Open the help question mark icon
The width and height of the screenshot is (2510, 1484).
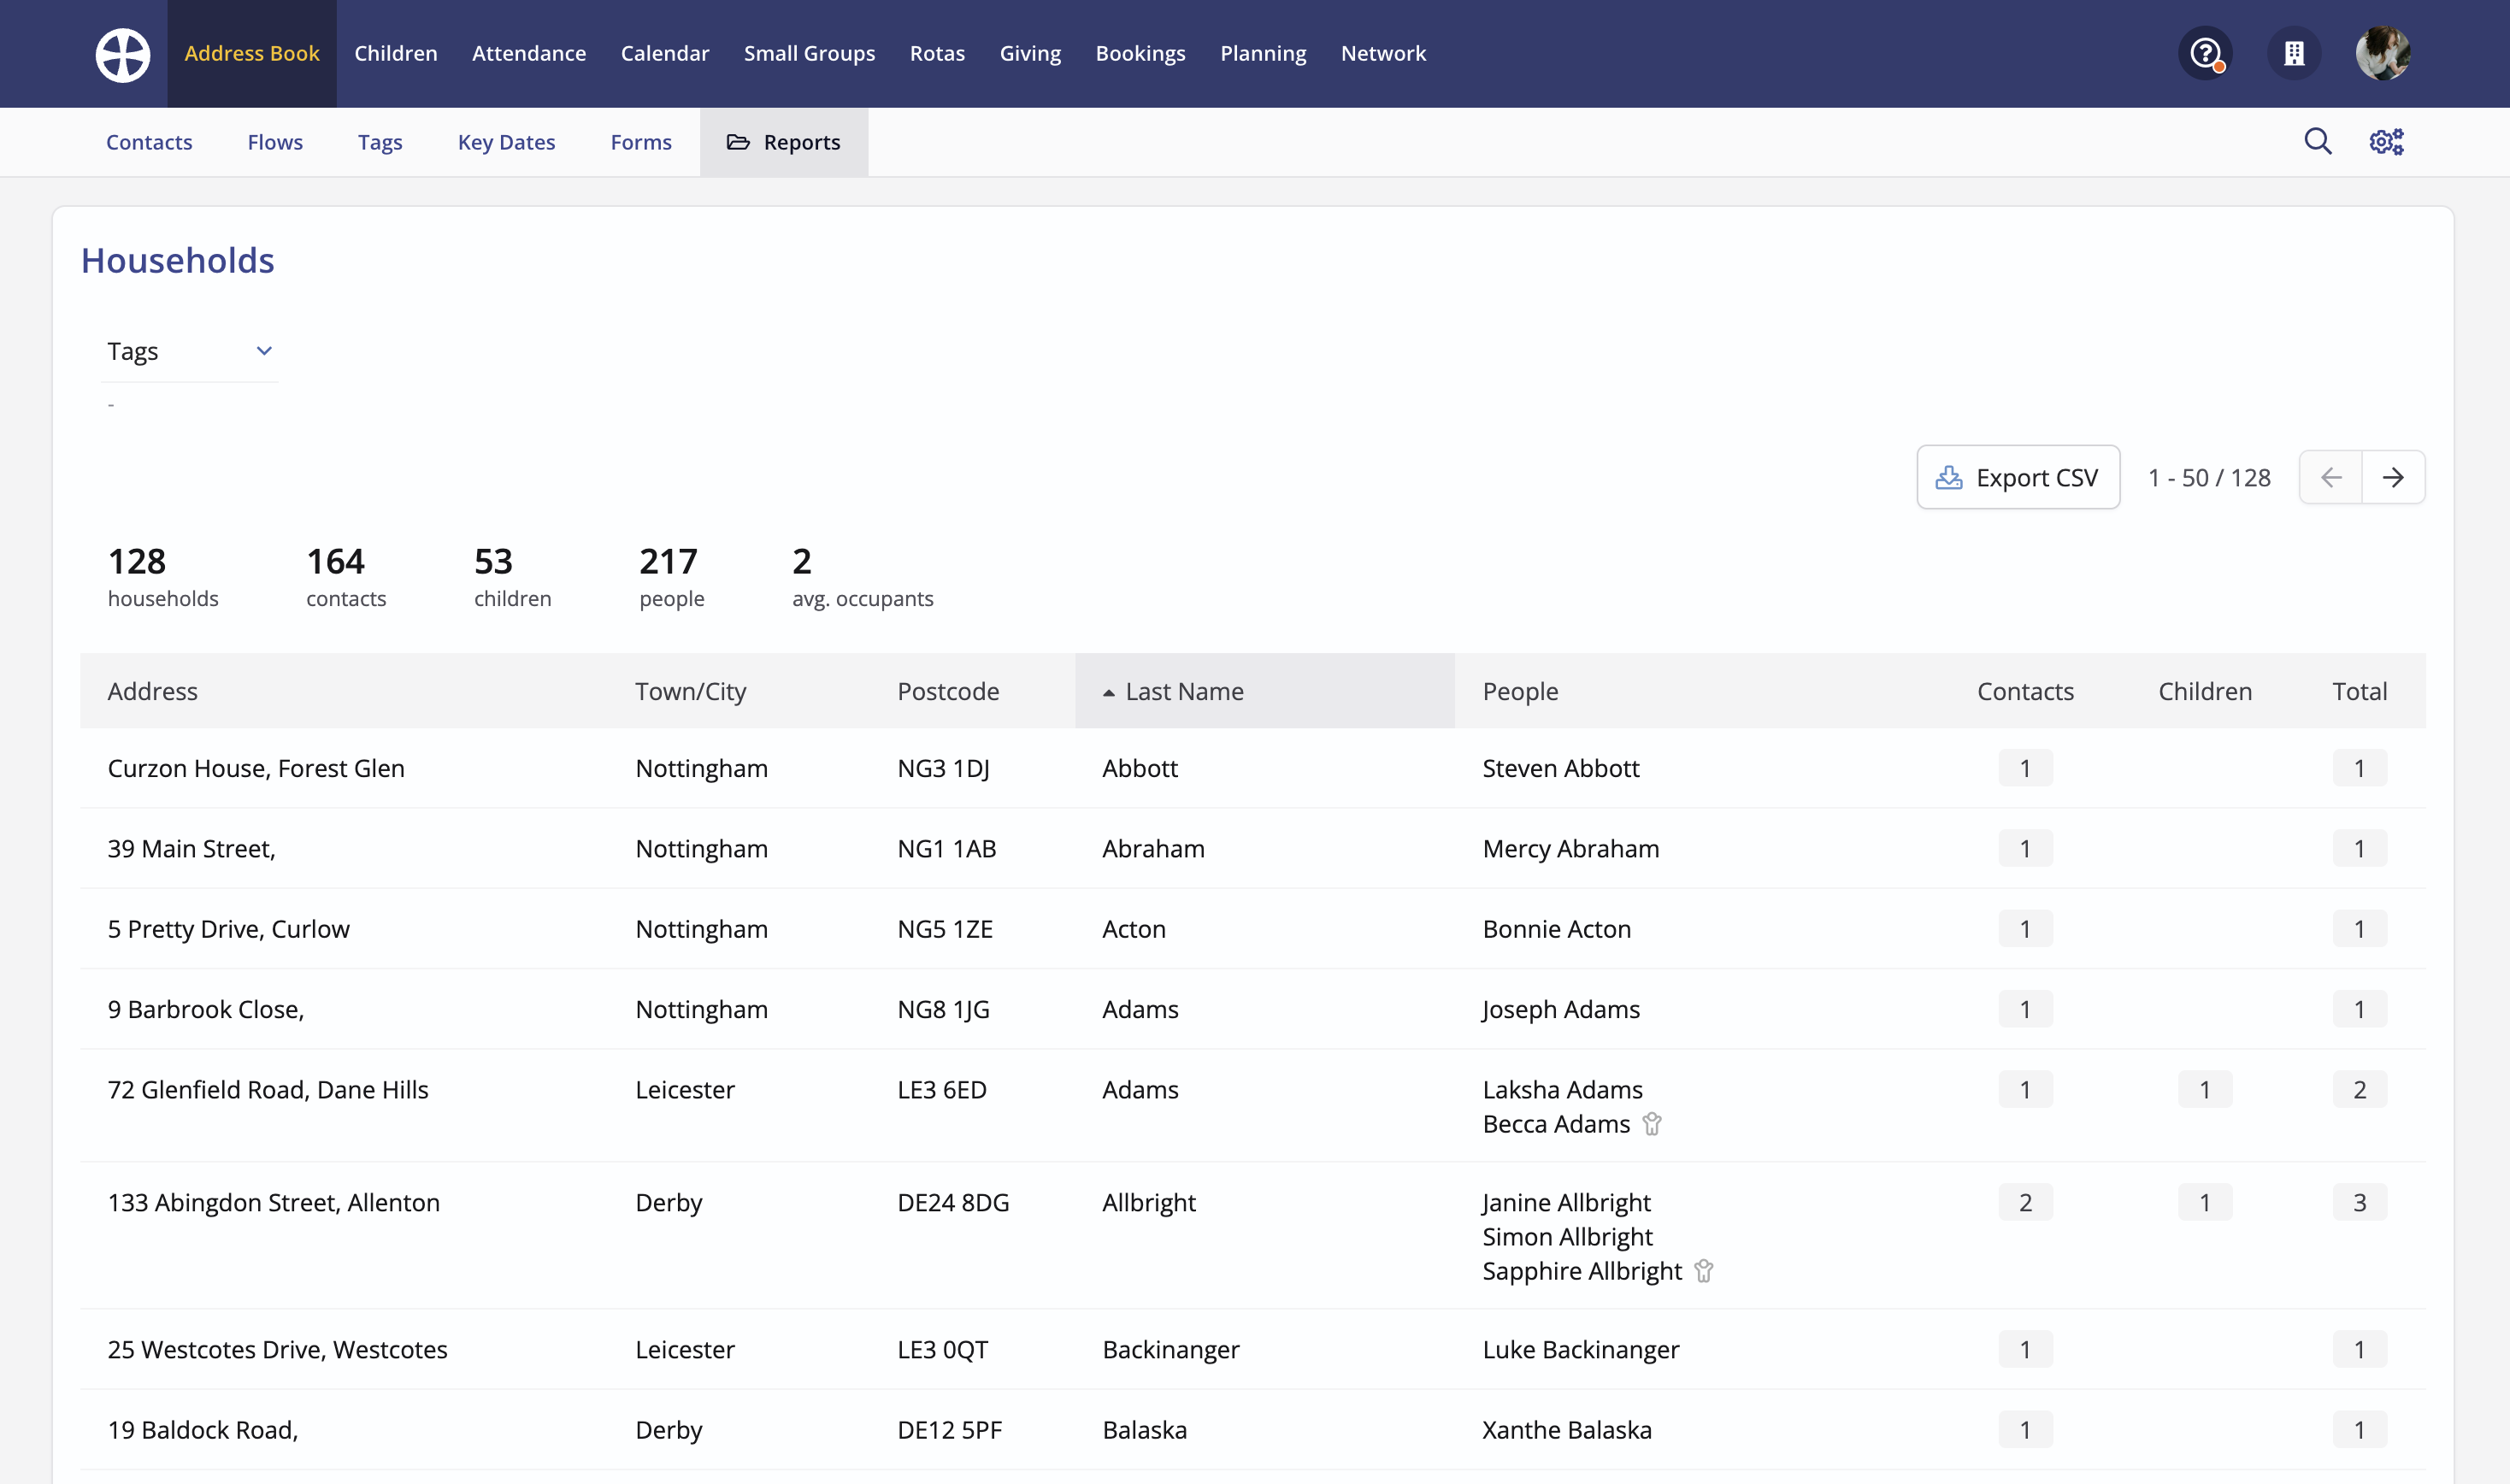click(x=2205, y=53)
